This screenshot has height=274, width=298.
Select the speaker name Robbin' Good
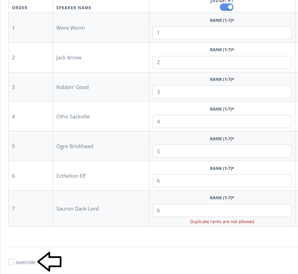pyautogui.click(x=72, y=87)
